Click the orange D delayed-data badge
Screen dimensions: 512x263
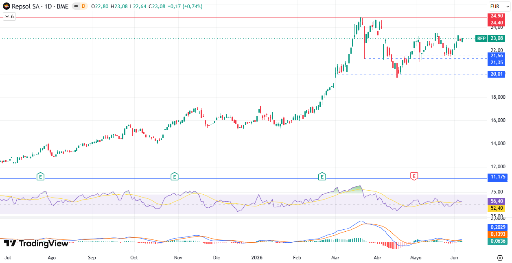coord(84,7)
